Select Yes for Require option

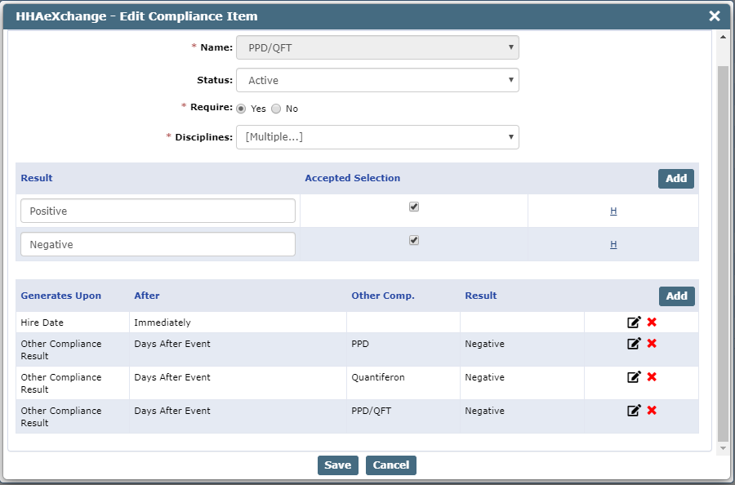241,109
